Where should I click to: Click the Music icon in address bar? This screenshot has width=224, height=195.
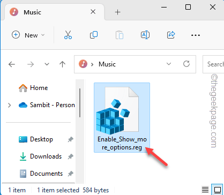click(x=83, y=64)
